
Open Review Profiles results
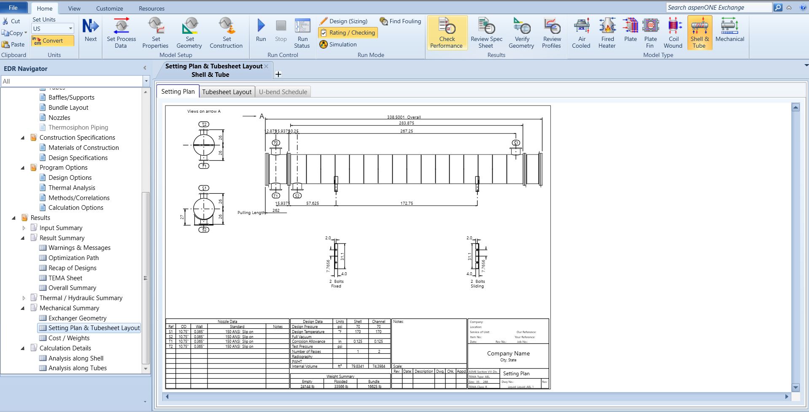pos(551,33)
